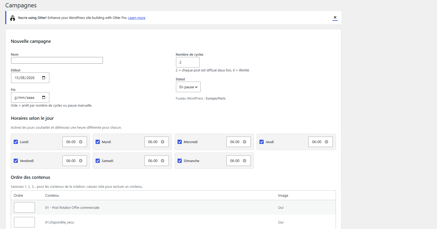Uncheck the Lundi checkbox
This screenshot has height=229, width=437.
tap(16, 142)
